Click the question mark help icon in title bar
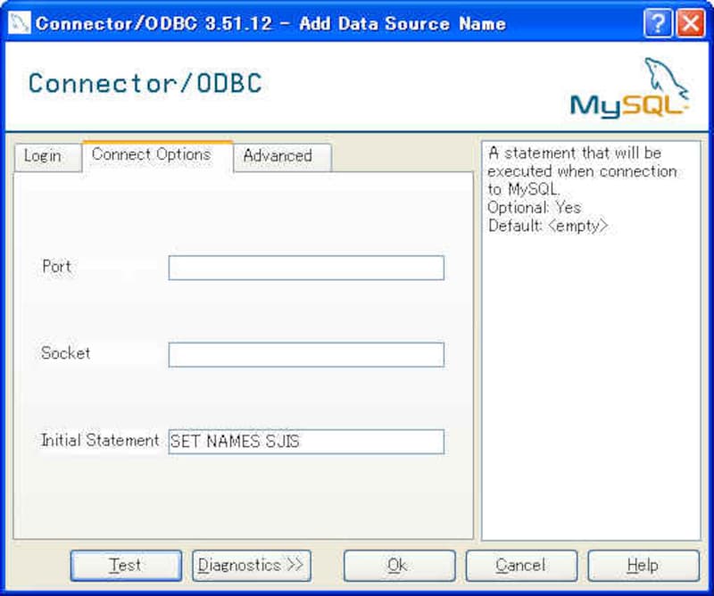The image size is (714, 596). pyautogui.click(x=659, y=23)
